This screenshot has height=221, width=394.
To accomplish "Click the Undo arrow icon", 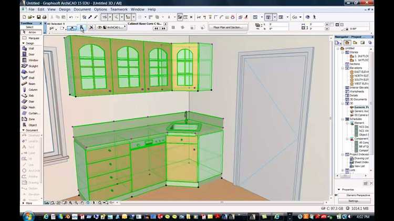I will pyautogui.click(x=71, y=17).
